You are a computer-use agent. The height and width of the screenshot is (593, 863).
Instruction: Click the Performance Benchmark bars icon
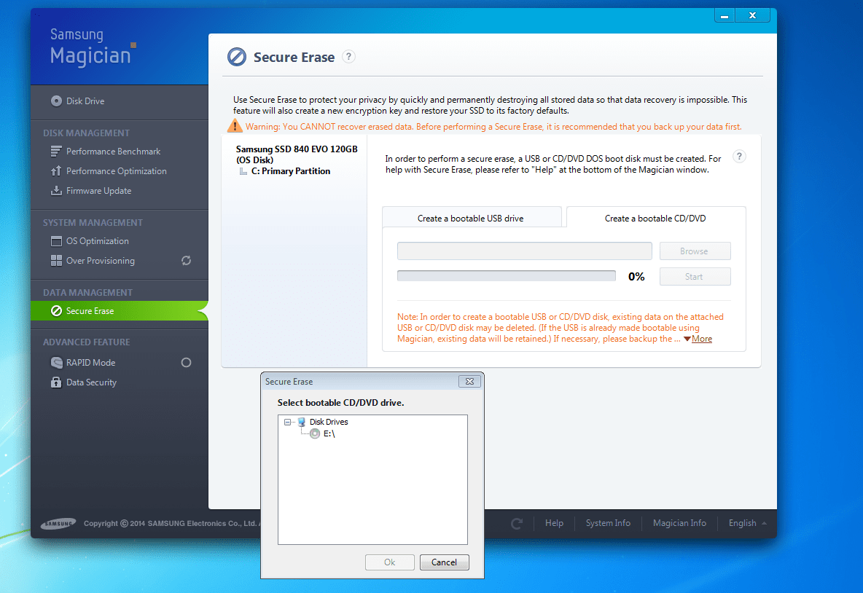(56, 152)
